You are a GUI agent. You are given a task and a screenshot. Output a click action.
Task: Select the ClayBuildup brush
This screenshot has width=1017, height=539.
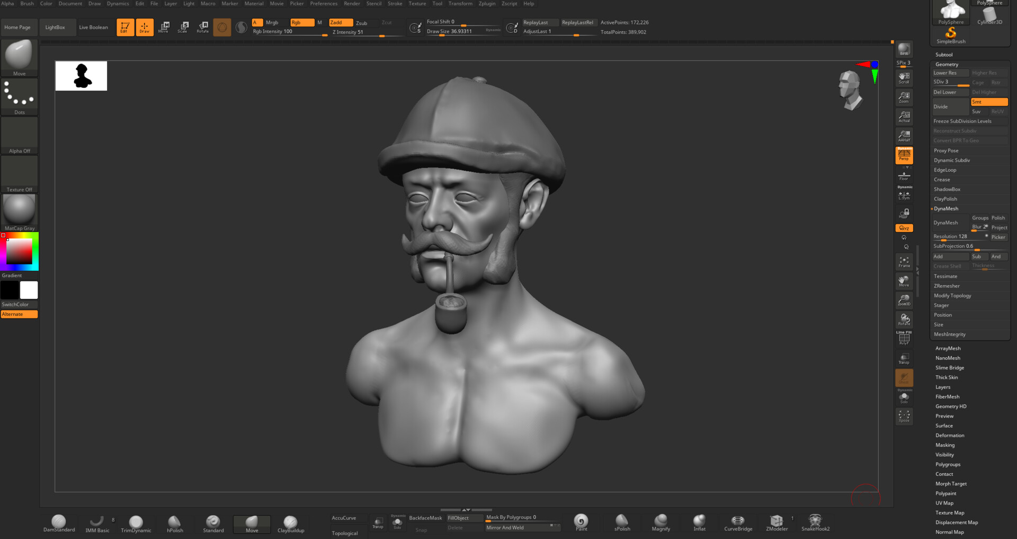tap(290, 522)
